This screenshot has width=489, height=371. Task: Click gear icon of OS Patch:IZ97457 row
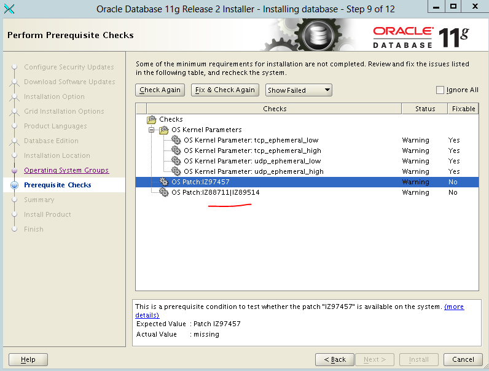point(164,182)
